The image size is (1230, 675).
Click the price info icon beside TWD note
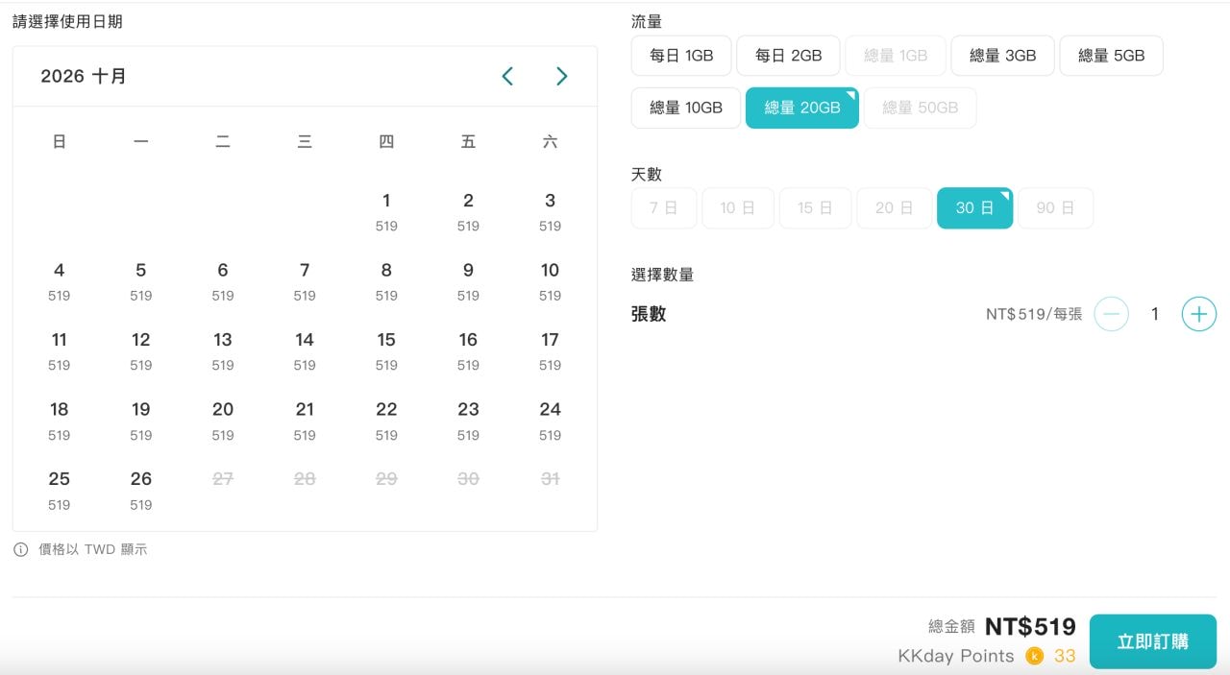pos(20,550)
